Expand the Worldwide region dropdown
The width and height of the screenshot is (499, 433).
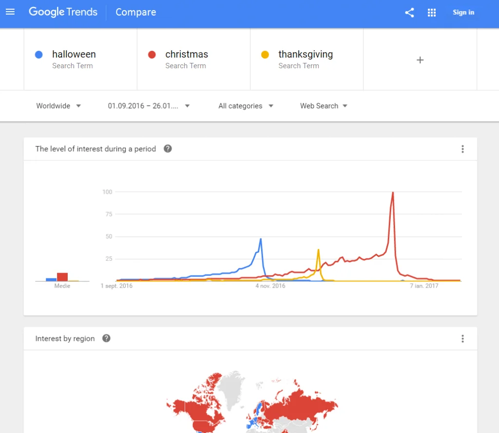tap(58, 106)
